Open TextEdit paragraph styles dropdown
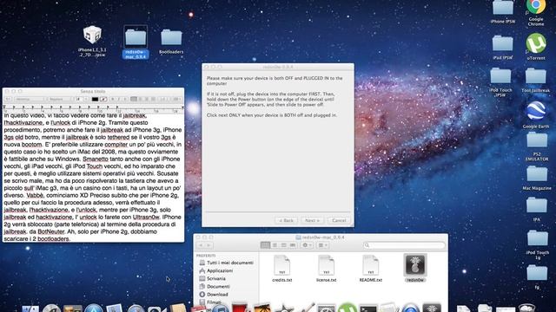This screenshot has width=556, height=312. click(8, 99)
